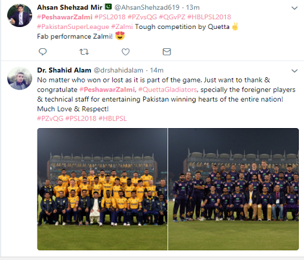Image resolution: width=304 pixels, height=260 pixels.
Task: Open the #PZvsQG hashtag link
Action: pyautogui.click(x=142, y=17)
